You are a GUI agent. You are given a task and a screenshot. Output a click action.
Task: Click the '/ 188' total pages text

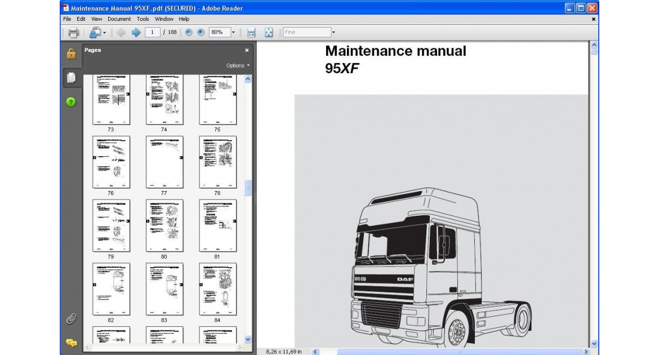click(170, 32)
